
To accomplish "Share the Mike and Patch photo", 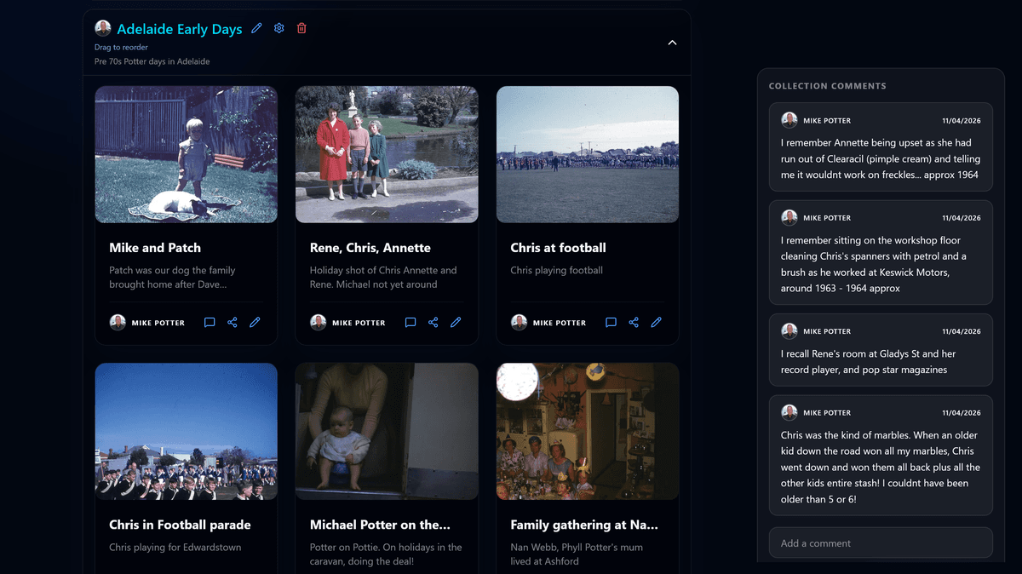I will (233, 323).
